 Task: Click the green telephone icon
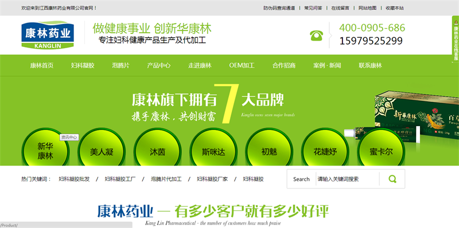pos(316,36)
